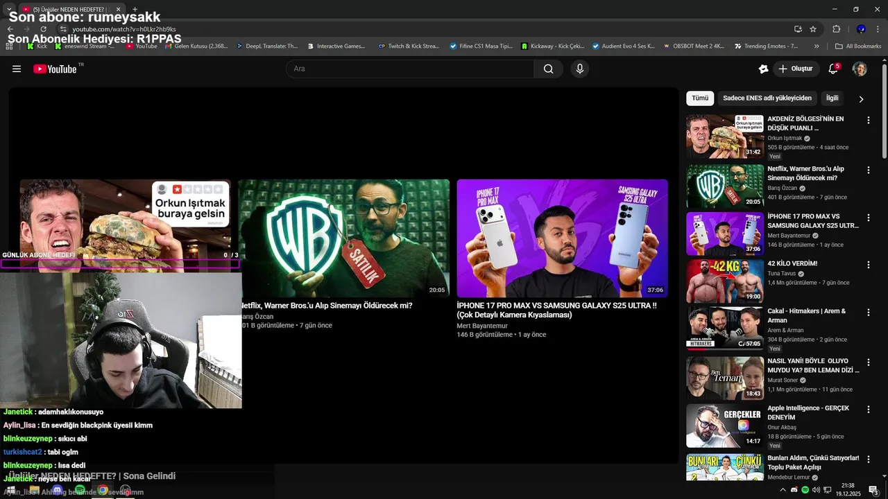Open the Twitch & Kick Strea... bookmark
This screenshot has height=499, width=888.
pyautogui.click(x=409, y=46)
